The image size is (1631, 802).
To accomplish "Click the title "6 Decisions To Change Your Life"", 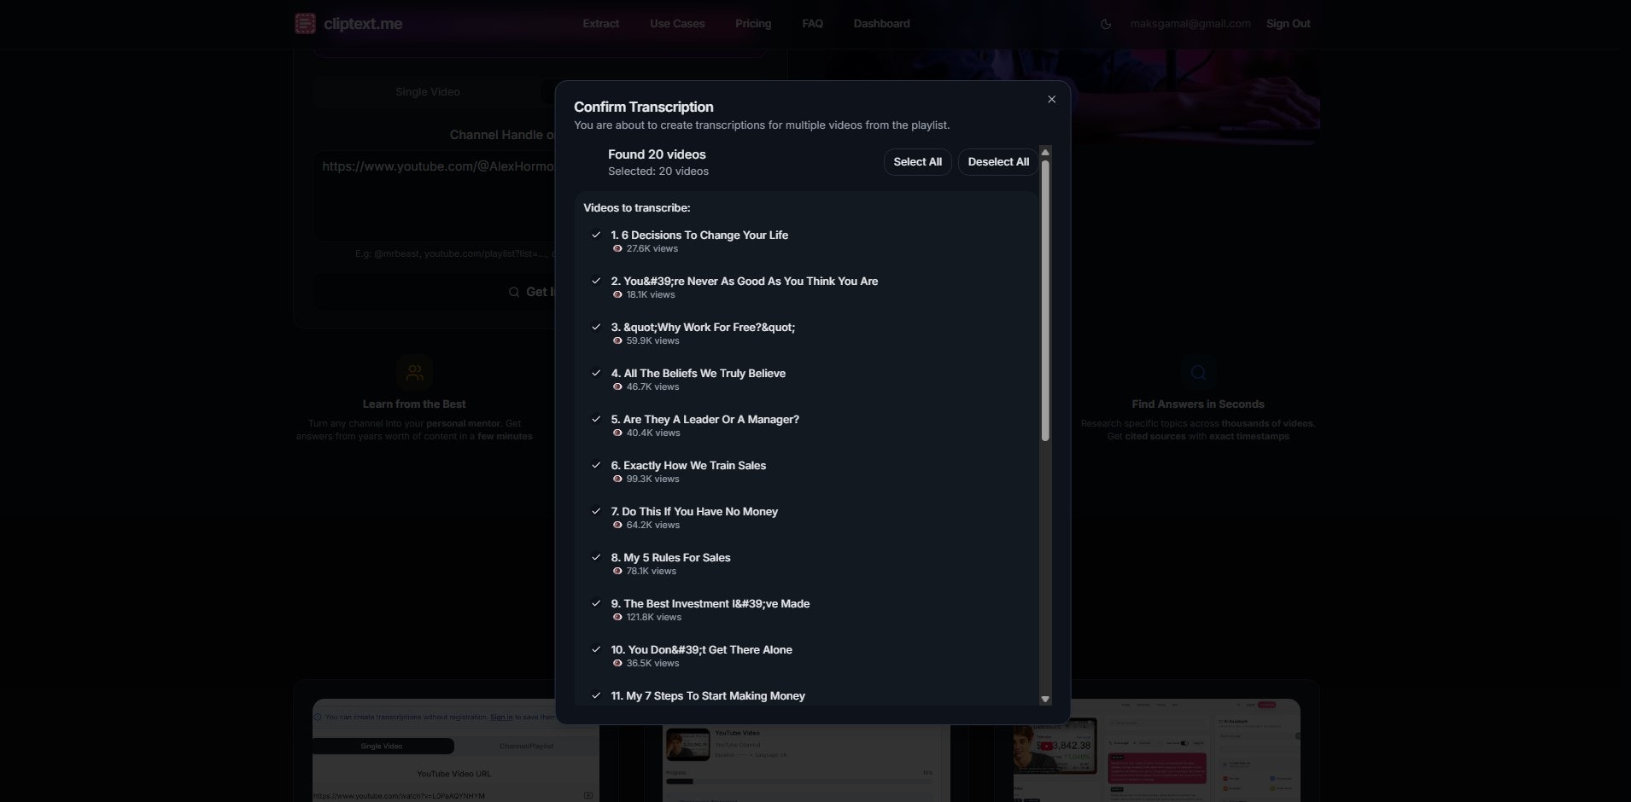I will click(x=705, y=235).
